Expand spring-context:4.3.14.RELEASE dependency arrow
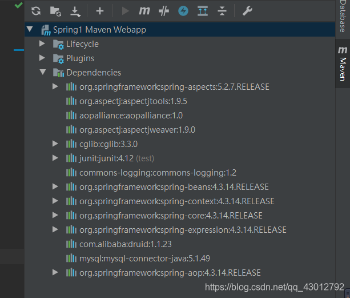 coord(55,201)
